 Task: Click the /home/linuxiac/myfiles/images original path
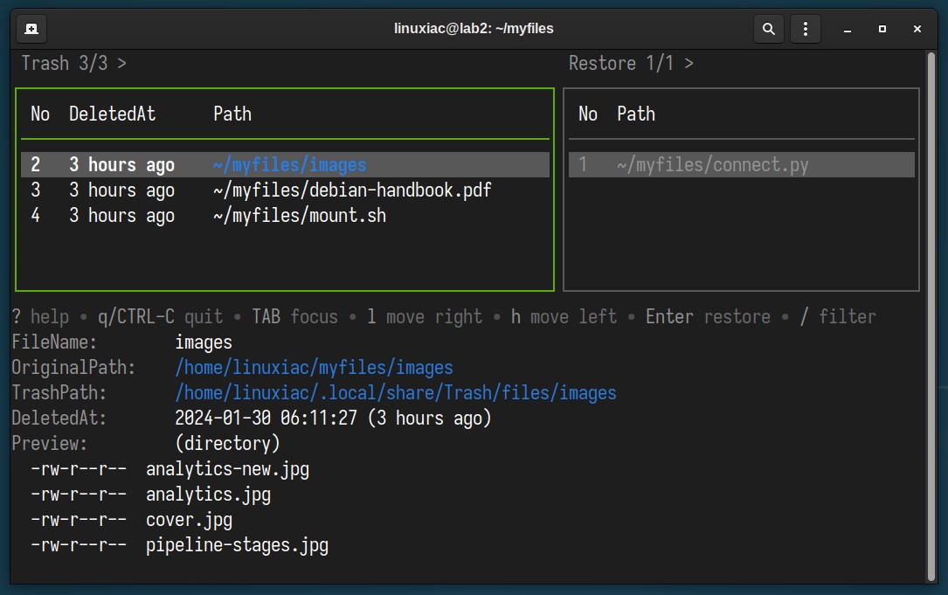click(x=314, y=367)
